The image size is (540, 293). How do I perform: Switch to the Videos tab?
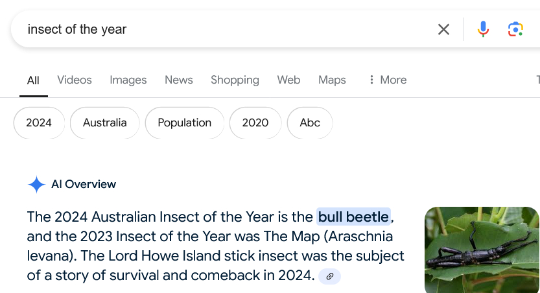click(75, 80)
